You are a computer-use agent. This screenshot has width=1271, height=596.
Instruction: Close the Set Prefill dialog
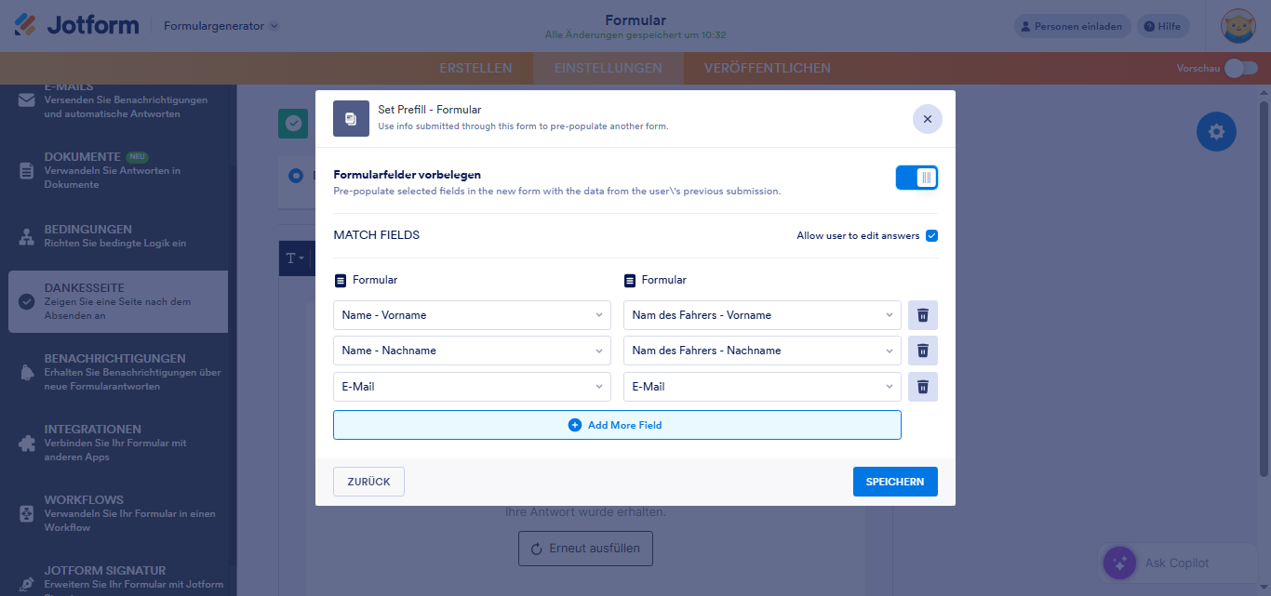coord(927,119)
